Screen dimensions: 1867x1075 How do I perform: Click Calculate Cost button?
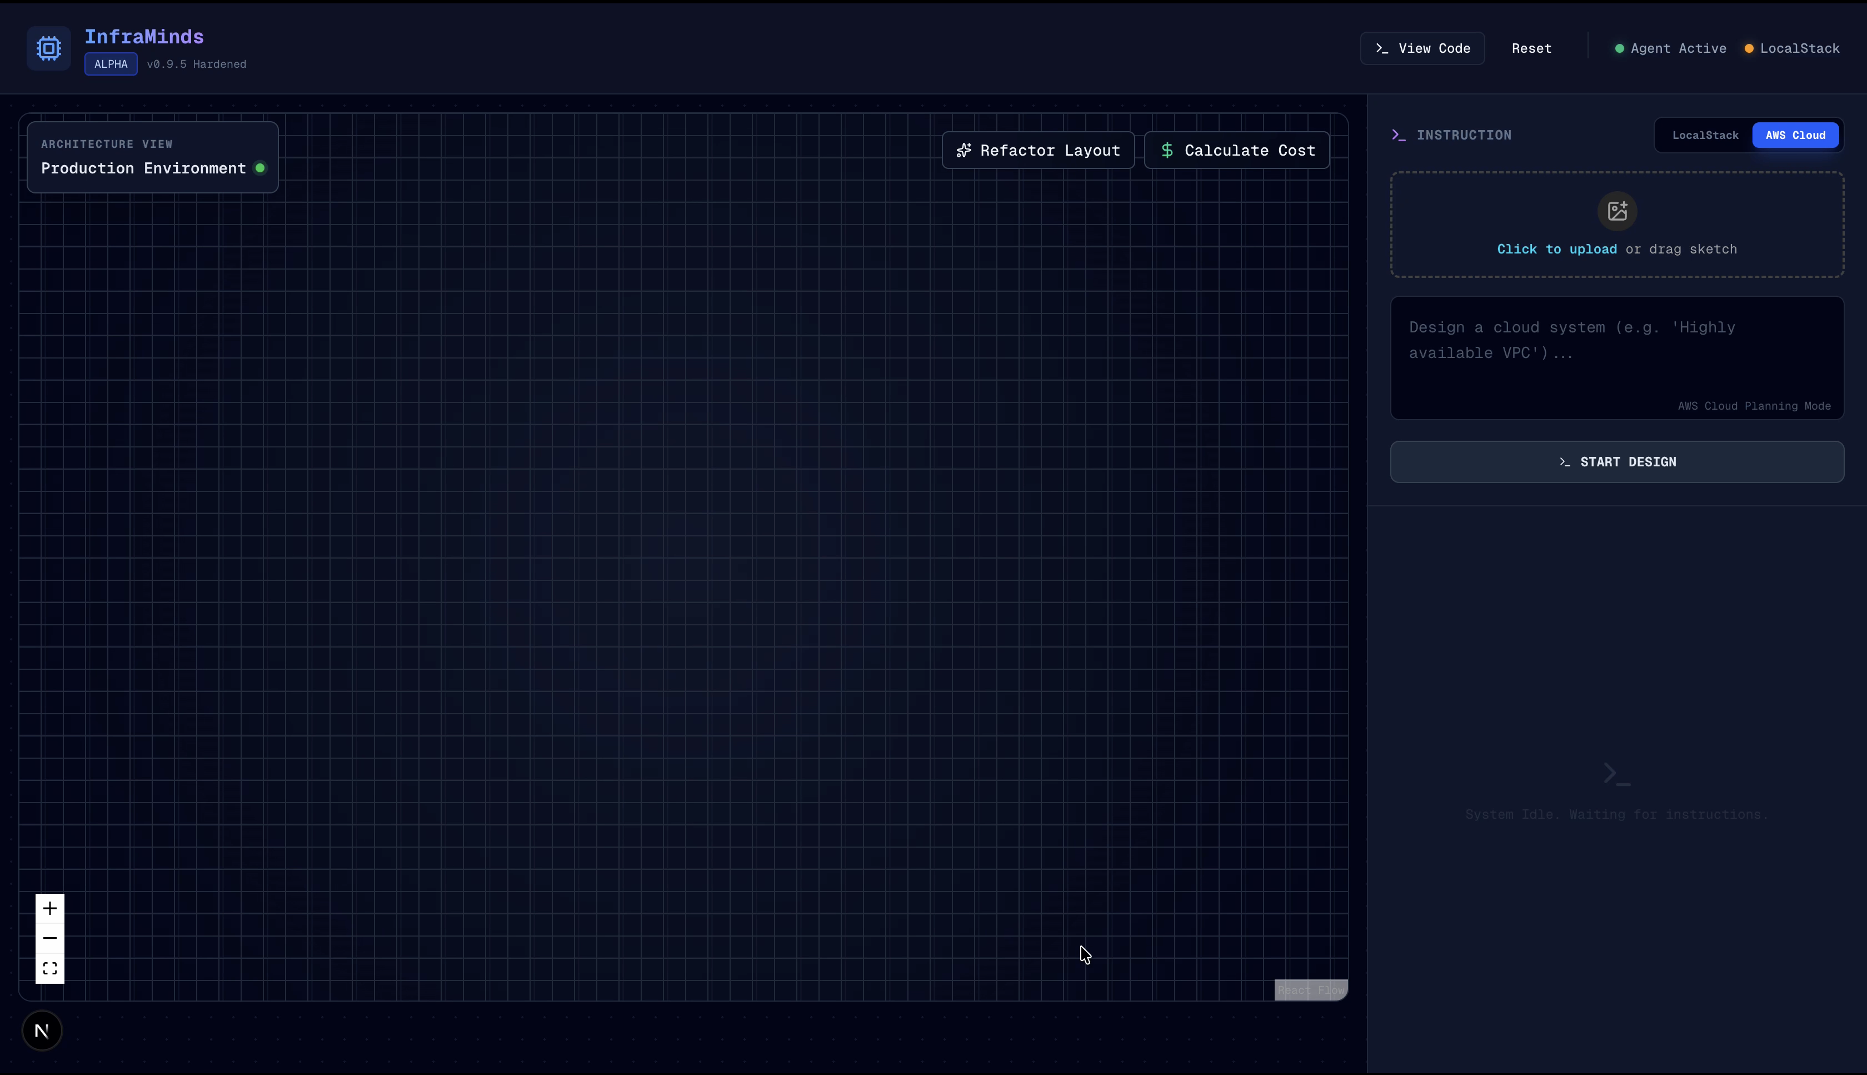[1237, 151]
